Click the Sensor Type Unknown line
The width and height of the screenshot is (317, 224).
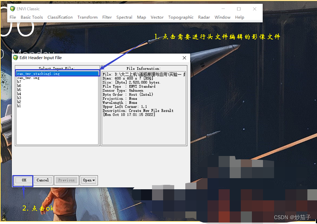coord(123,91)
